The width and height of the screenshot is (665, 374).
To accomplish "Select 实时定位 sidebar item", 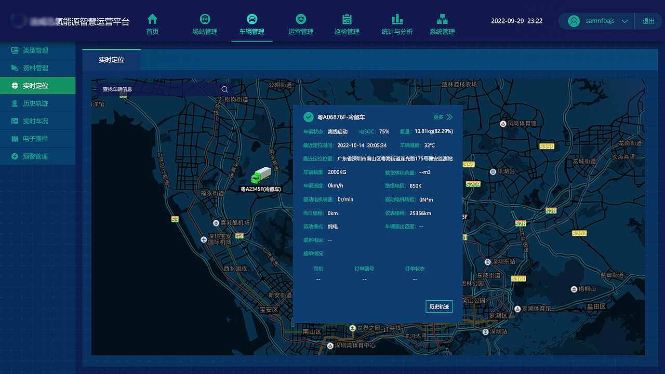I will pyautogui.click(x=37, y=86).
